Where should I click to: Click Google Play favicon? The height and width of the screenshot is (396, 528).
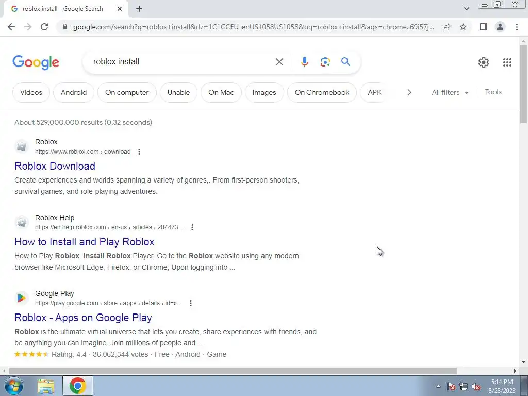pyautogui.click(x=22, y=298)
